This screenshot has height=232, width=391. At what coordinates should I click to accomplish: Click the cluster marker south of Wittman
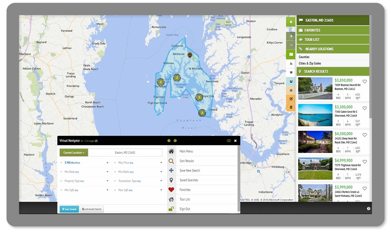(x=177, y=78)
